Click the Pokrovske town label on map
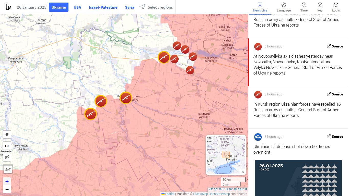This screenshot has height=196, width=349. [16, 60]
